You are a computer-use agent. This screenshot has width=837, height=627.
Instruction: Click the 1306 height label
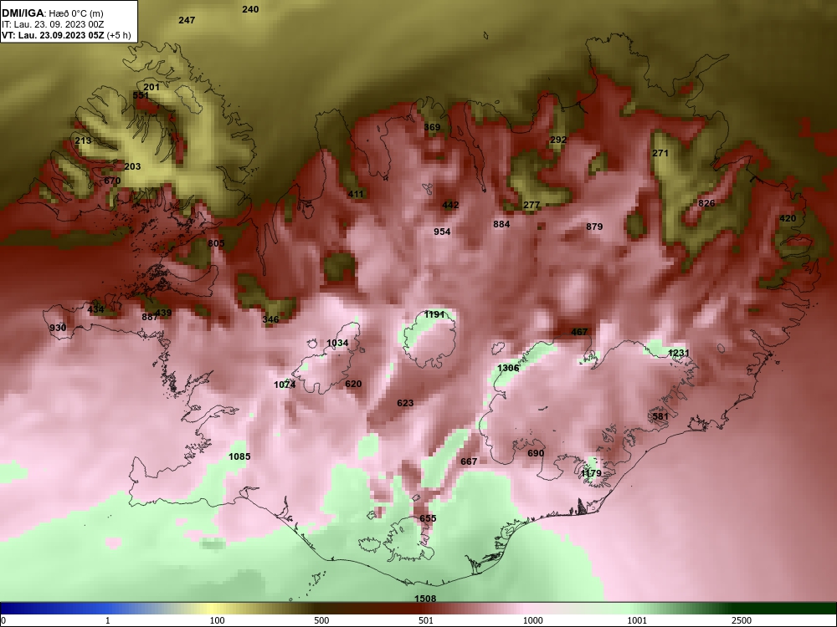click(x=508, y=368)
